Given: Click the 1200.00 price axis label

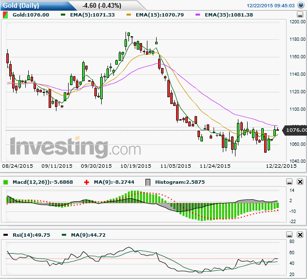Looking at the screenshot, I should (297, 22).
